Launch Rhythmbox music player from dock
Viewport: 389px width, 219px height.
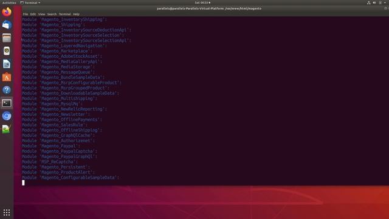[x=7, y=51]
